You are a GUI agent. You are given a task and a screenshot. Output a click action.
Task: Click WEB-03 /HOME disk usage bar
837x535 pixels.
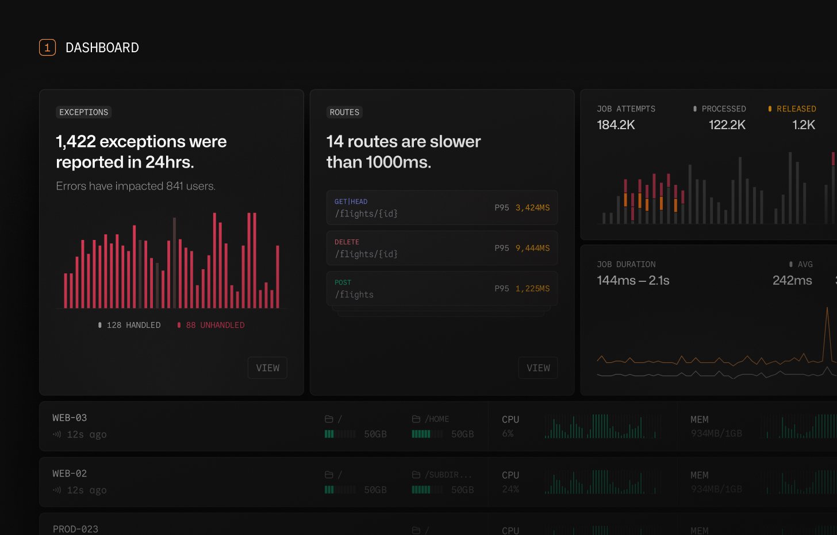pos(427,434)
